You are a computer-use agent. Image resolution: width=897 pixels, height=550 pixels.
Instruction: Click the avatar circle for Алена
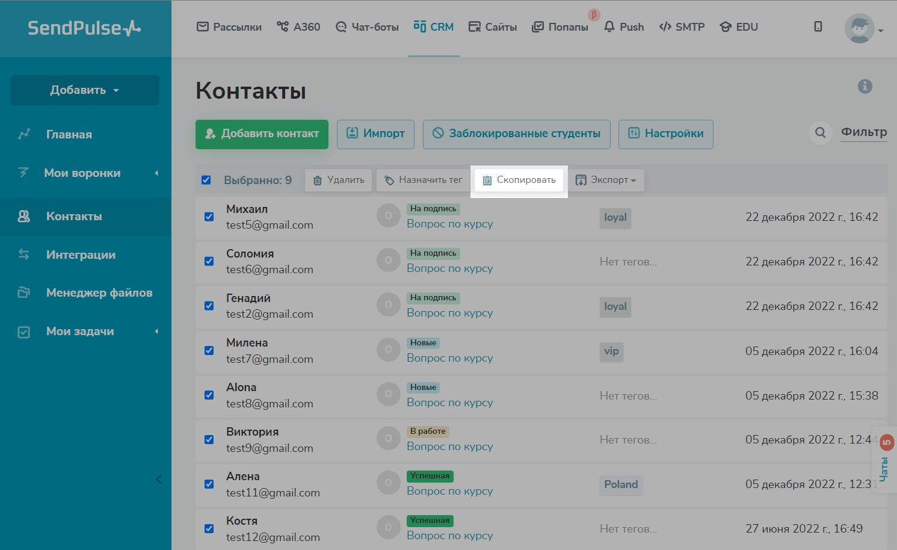coord(389,483)
